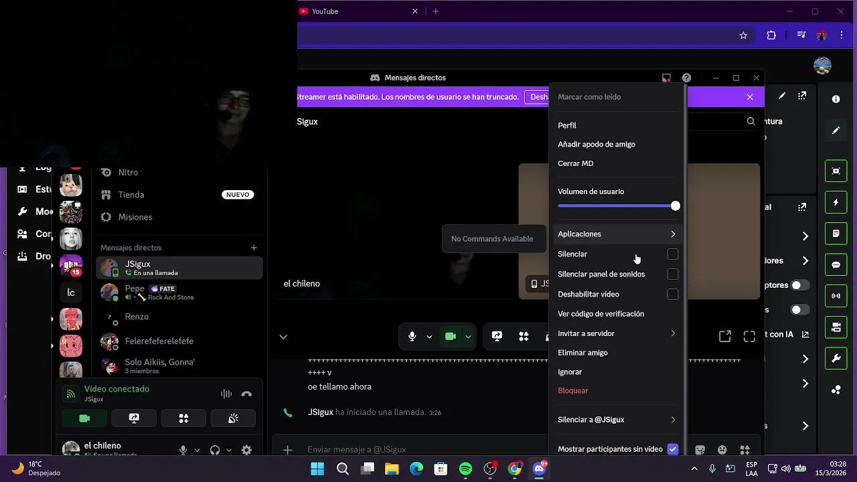Create new direct message with plus icon
Viewport: 857px width, 482px height.
click(254, 248)
